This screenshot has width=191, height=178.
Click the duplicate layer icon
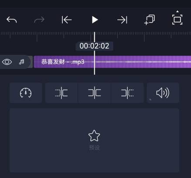150,20
